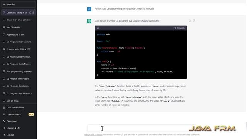This screenshot has height=139, width=247.
Task: Click the chat icon beside Join Files in Go
Action: point(4,27)
